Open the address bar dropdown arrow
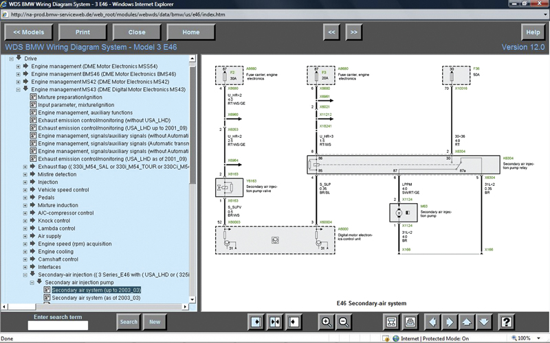This screenshot has height=343, width=550. (545, 14)
